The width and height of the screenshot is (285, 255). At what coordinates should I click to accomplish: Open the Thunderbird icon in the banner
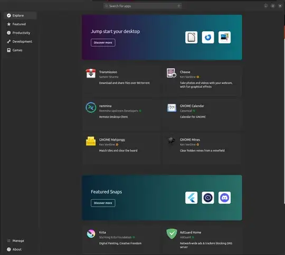(208, 37)
